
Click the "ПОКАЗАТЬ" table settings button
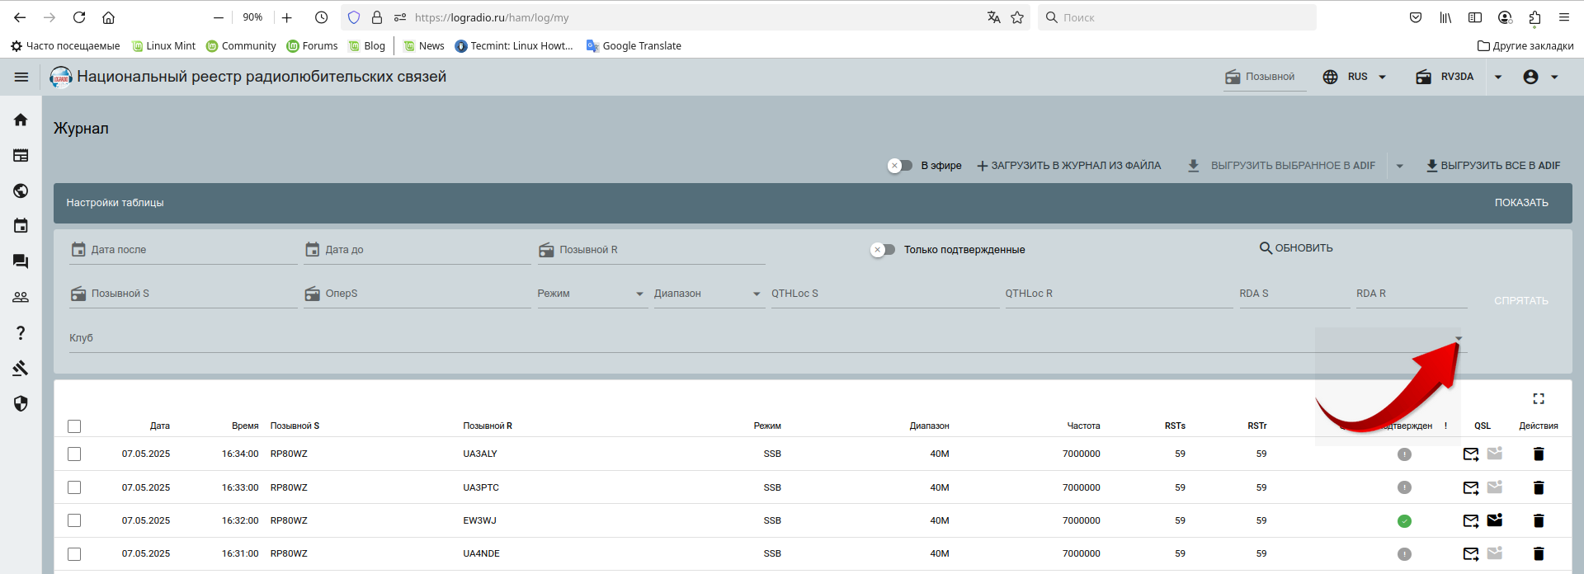coord(1521,203)
